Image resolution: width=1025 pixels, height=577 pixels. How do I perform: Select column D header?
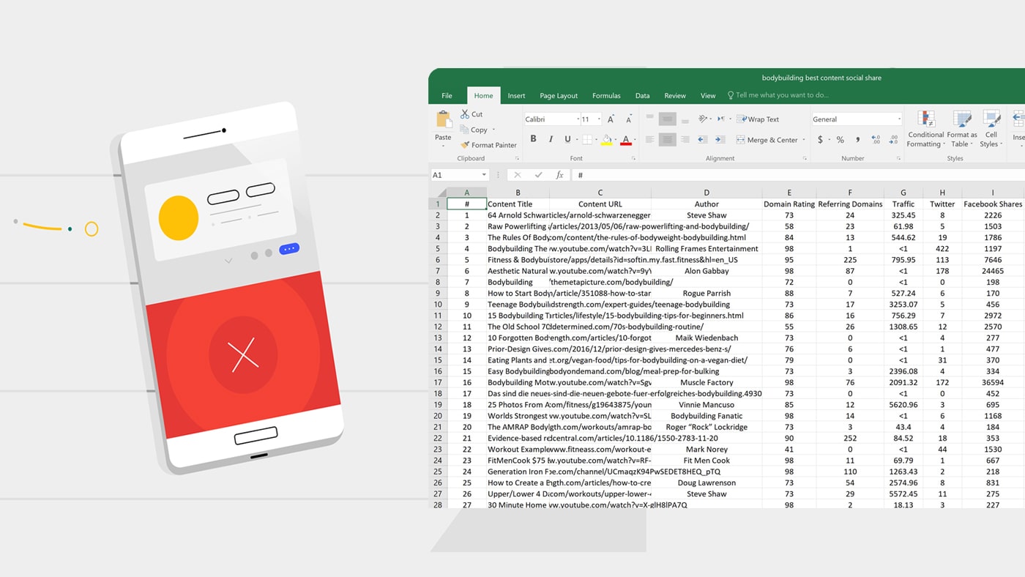(707, 193)
